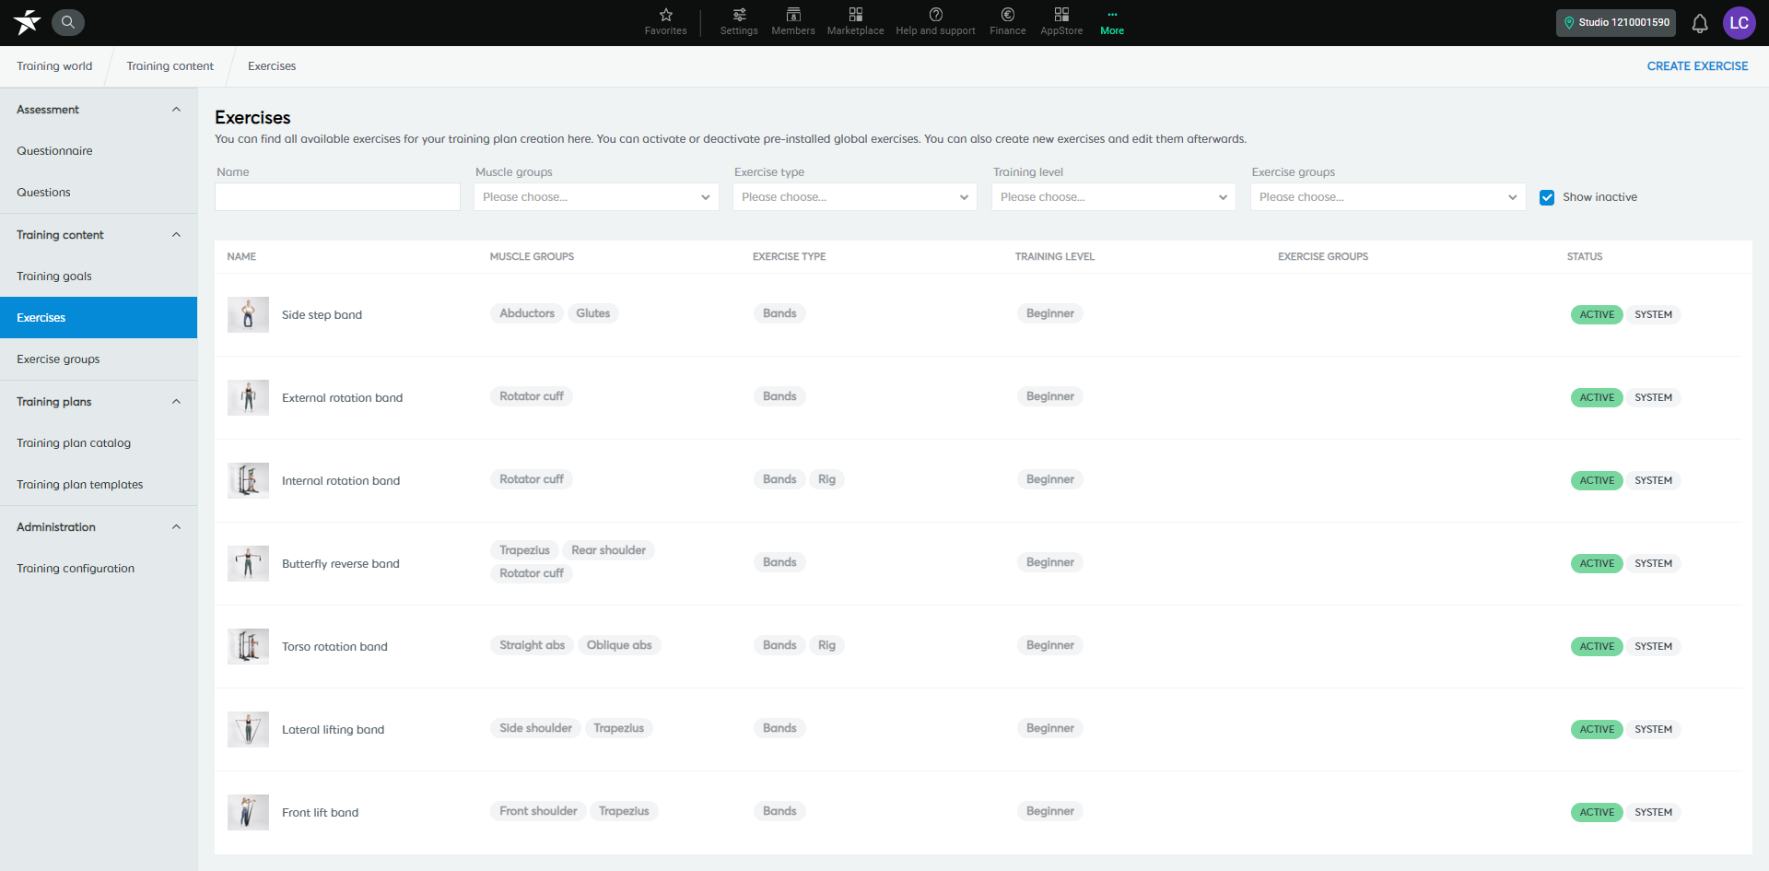
Task: Go to Training content breadcrumb
Action: point(170,66)
